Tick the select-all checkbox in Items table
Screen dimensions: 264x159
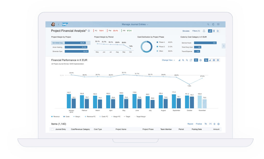click(52, 129)
